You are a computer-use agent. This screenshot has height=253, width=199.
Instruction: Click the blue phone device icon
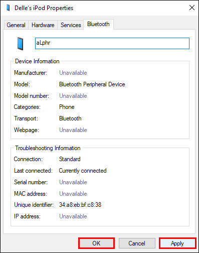coord(20,44)
